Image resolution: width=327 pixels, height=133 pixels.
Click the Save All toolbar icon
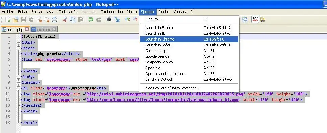tap(31, 20)
